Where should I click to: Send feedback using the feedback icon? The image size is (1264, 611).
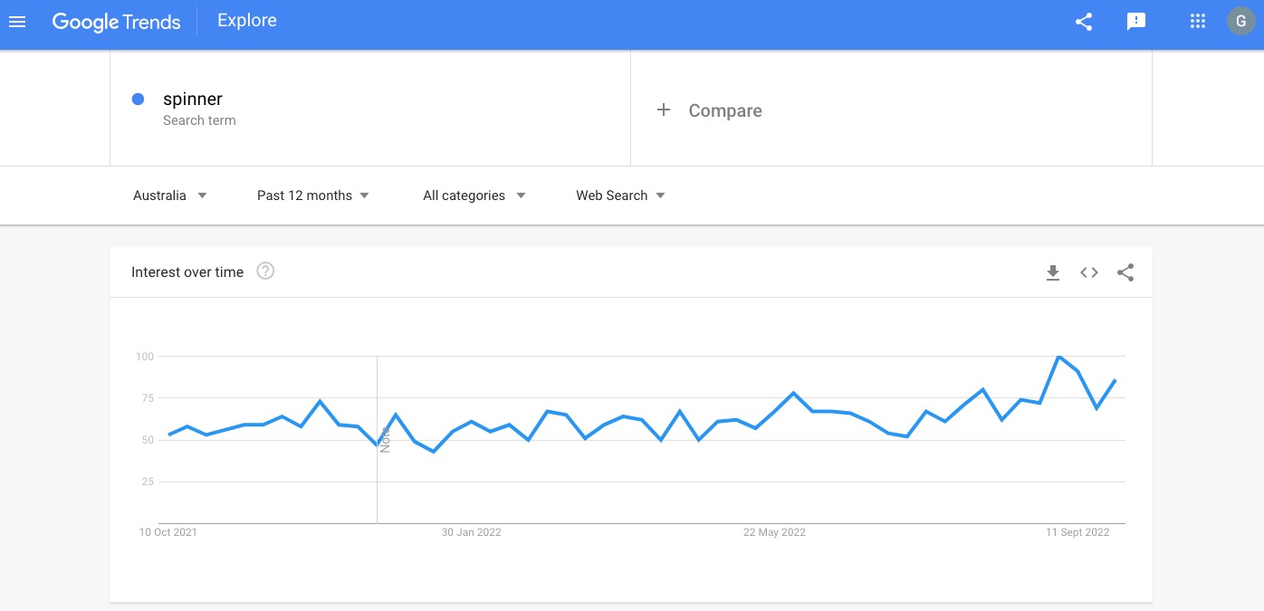1136,21
